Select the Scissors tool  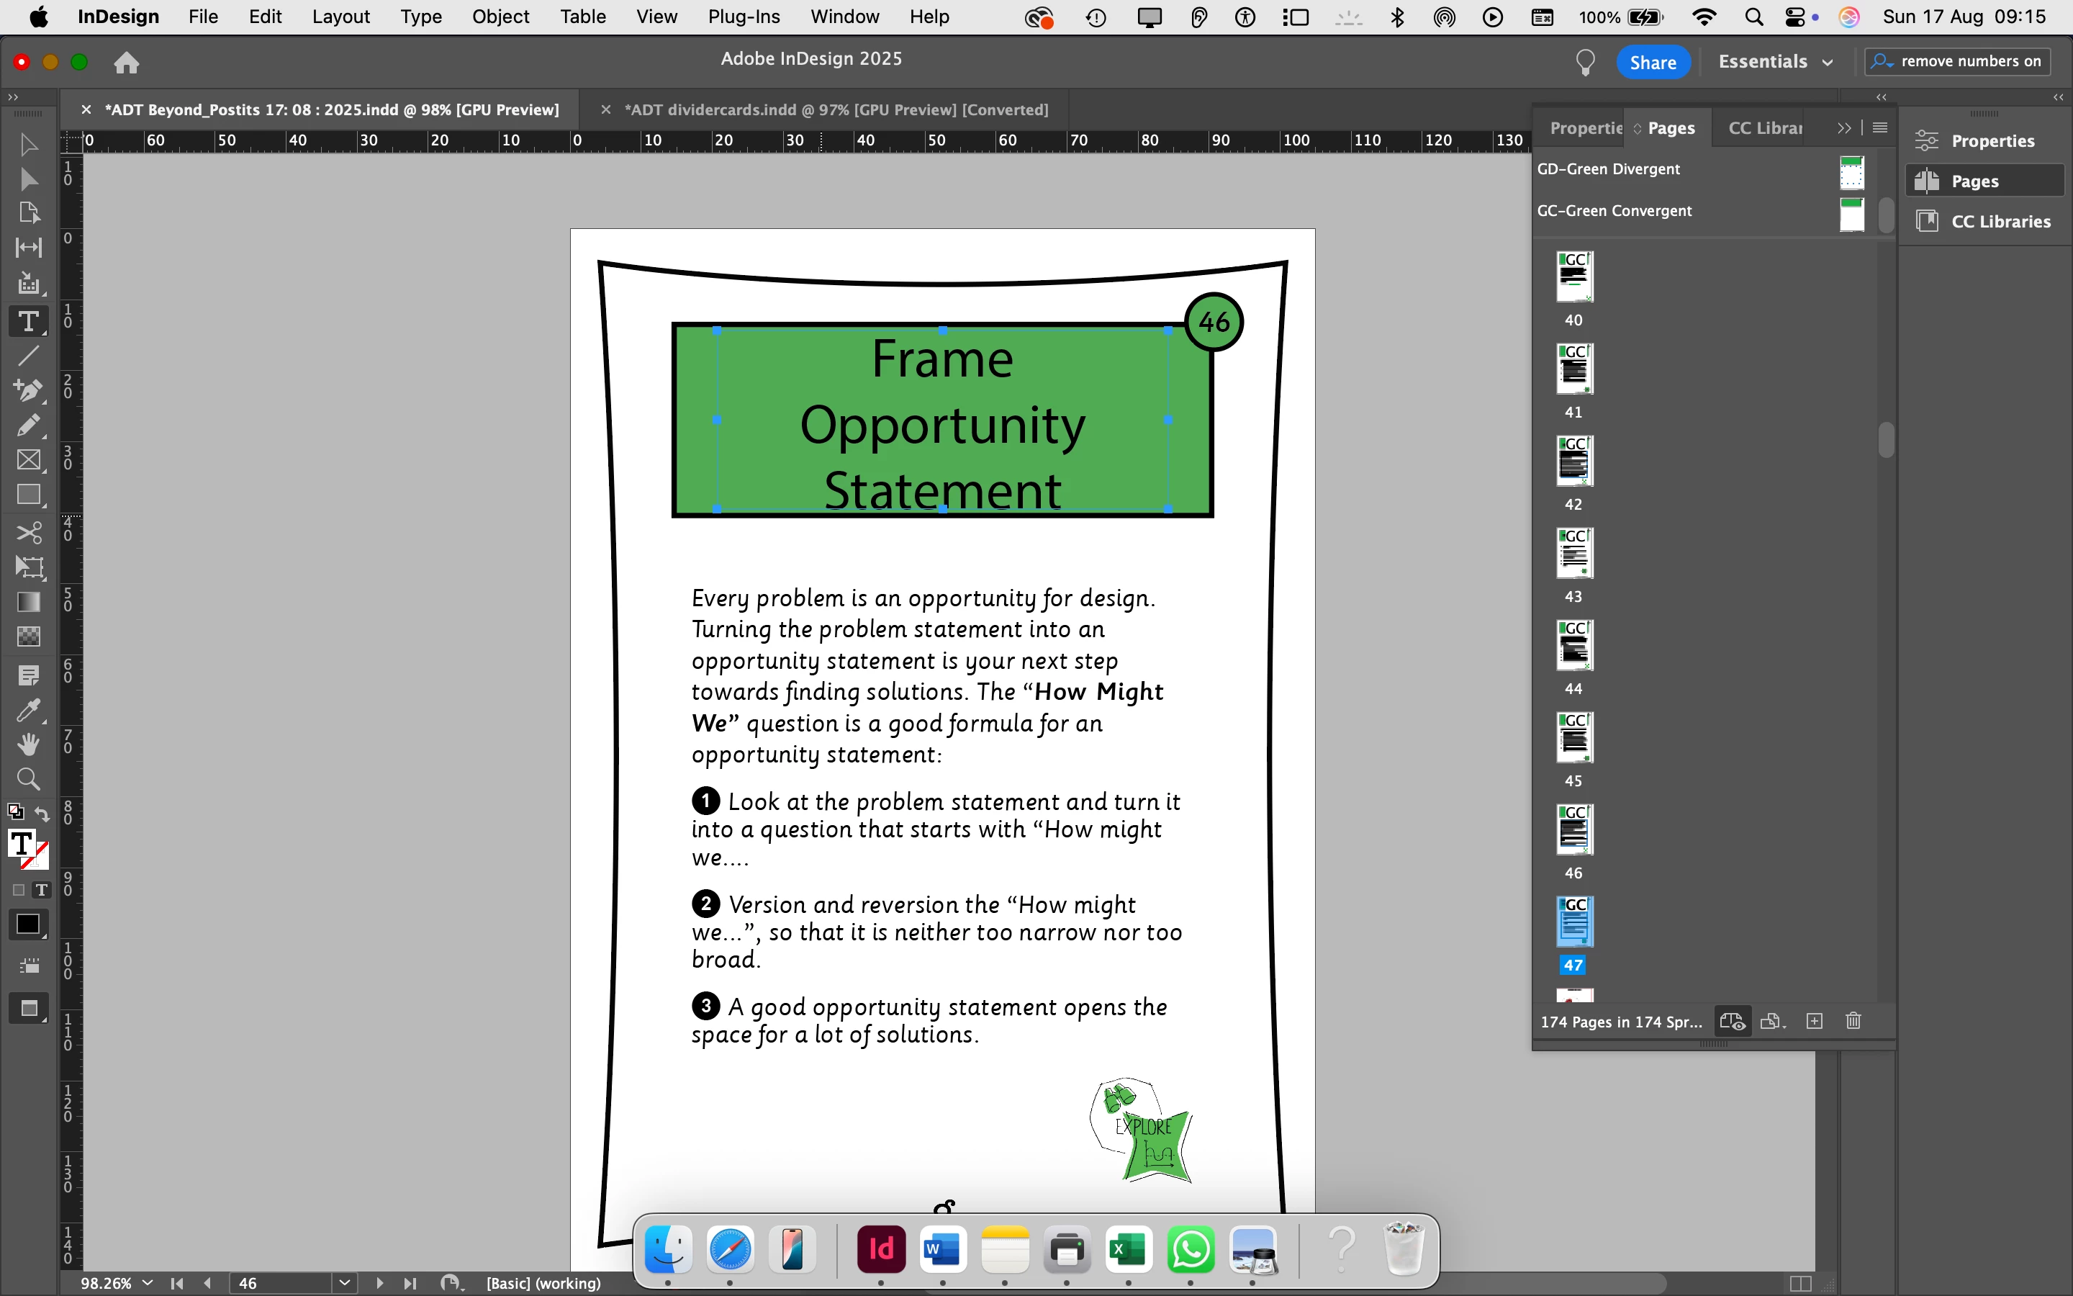(x=28, y=533)
